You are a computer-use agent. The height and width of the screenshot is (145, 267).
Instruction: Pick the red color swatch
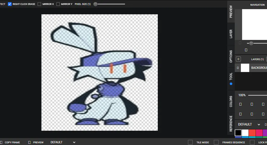pyautogui.click(x=252, y=133)
